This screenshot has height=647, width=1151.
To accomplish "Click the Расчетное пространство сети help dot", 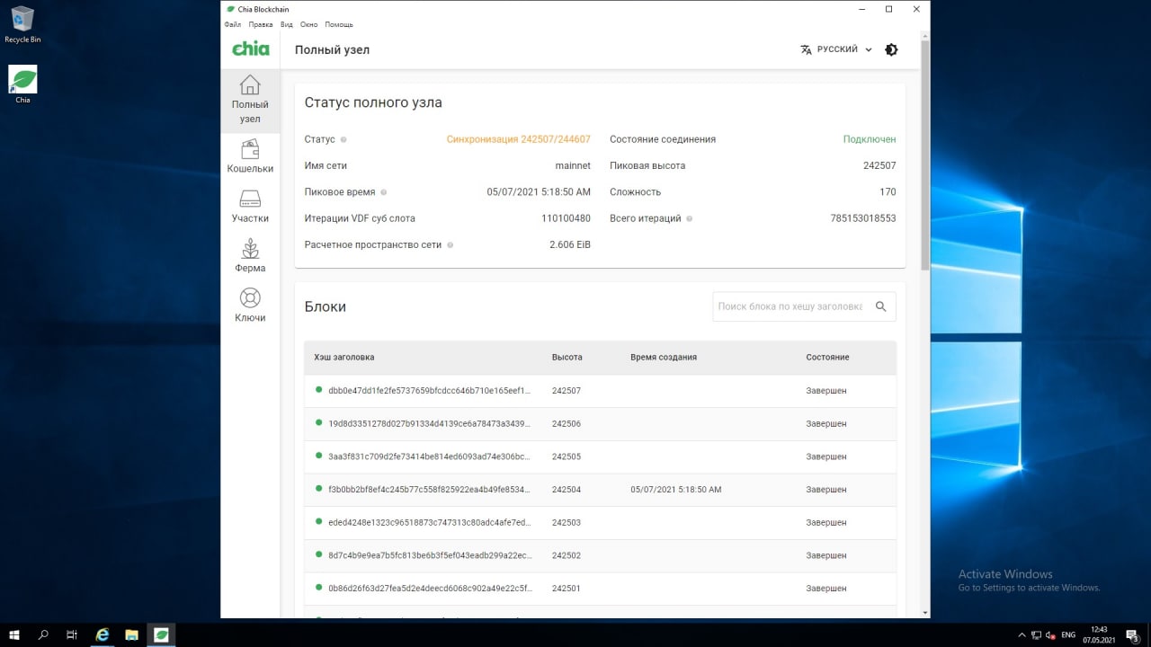I will 451,244.
